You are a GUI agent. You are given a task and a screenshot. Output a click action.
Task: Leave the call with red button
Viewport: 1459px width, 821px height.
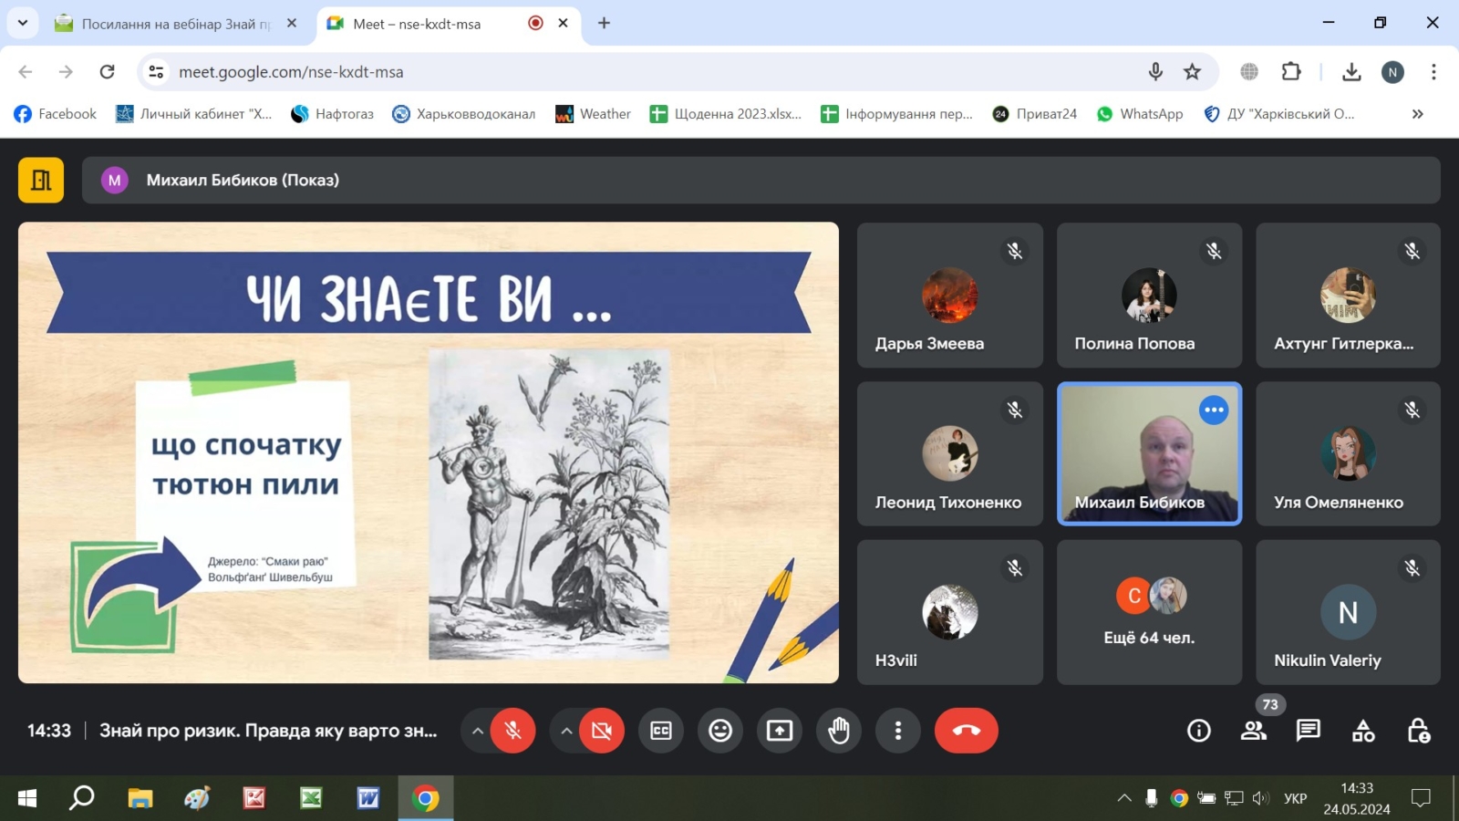[967, 731]
